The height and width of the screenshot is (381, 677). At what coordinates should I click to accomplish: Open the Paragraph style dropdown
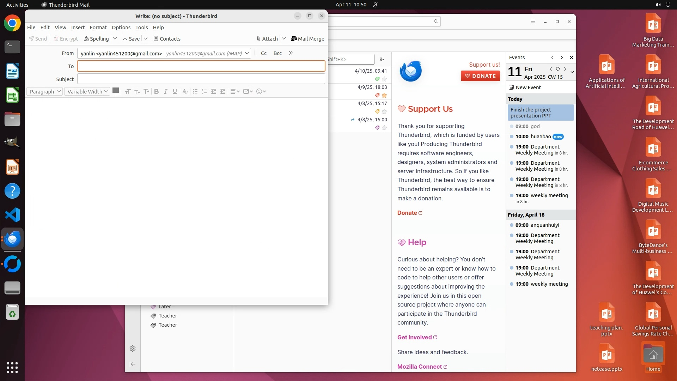[x=45, y=91]
